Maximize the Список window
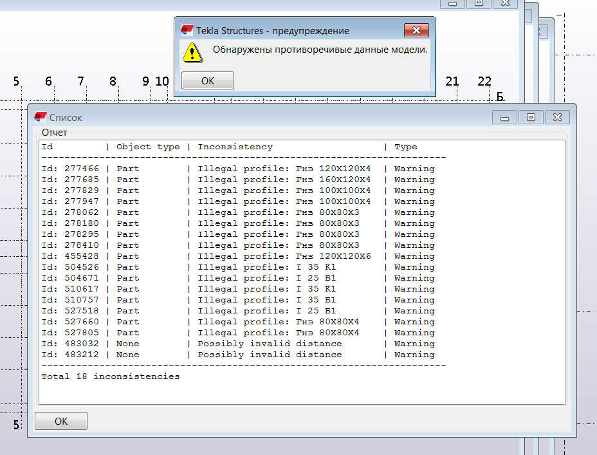The width and height of the screenshot is (597, 455). (531, 117)
